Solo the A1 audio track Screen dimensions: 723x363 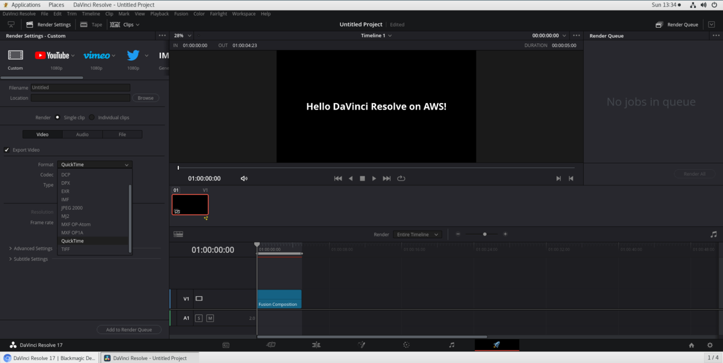199,318
